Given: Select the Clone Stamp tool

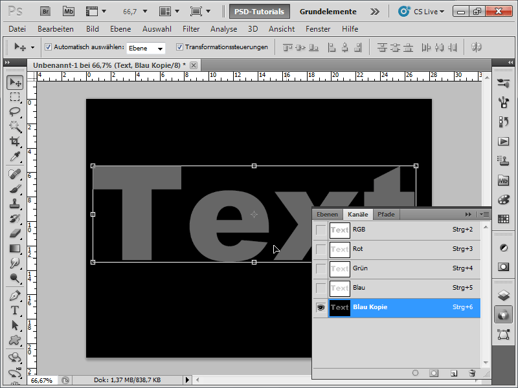Looking at the screenshot, I should tap(15, 204).
